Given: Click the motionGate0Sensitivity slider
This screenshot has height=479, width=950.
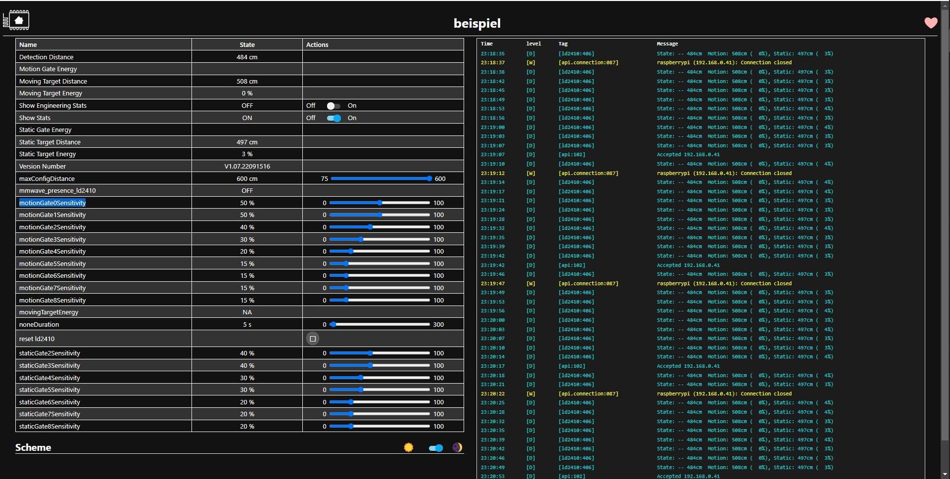Looking at the screenshot, I should coord(380,203).
